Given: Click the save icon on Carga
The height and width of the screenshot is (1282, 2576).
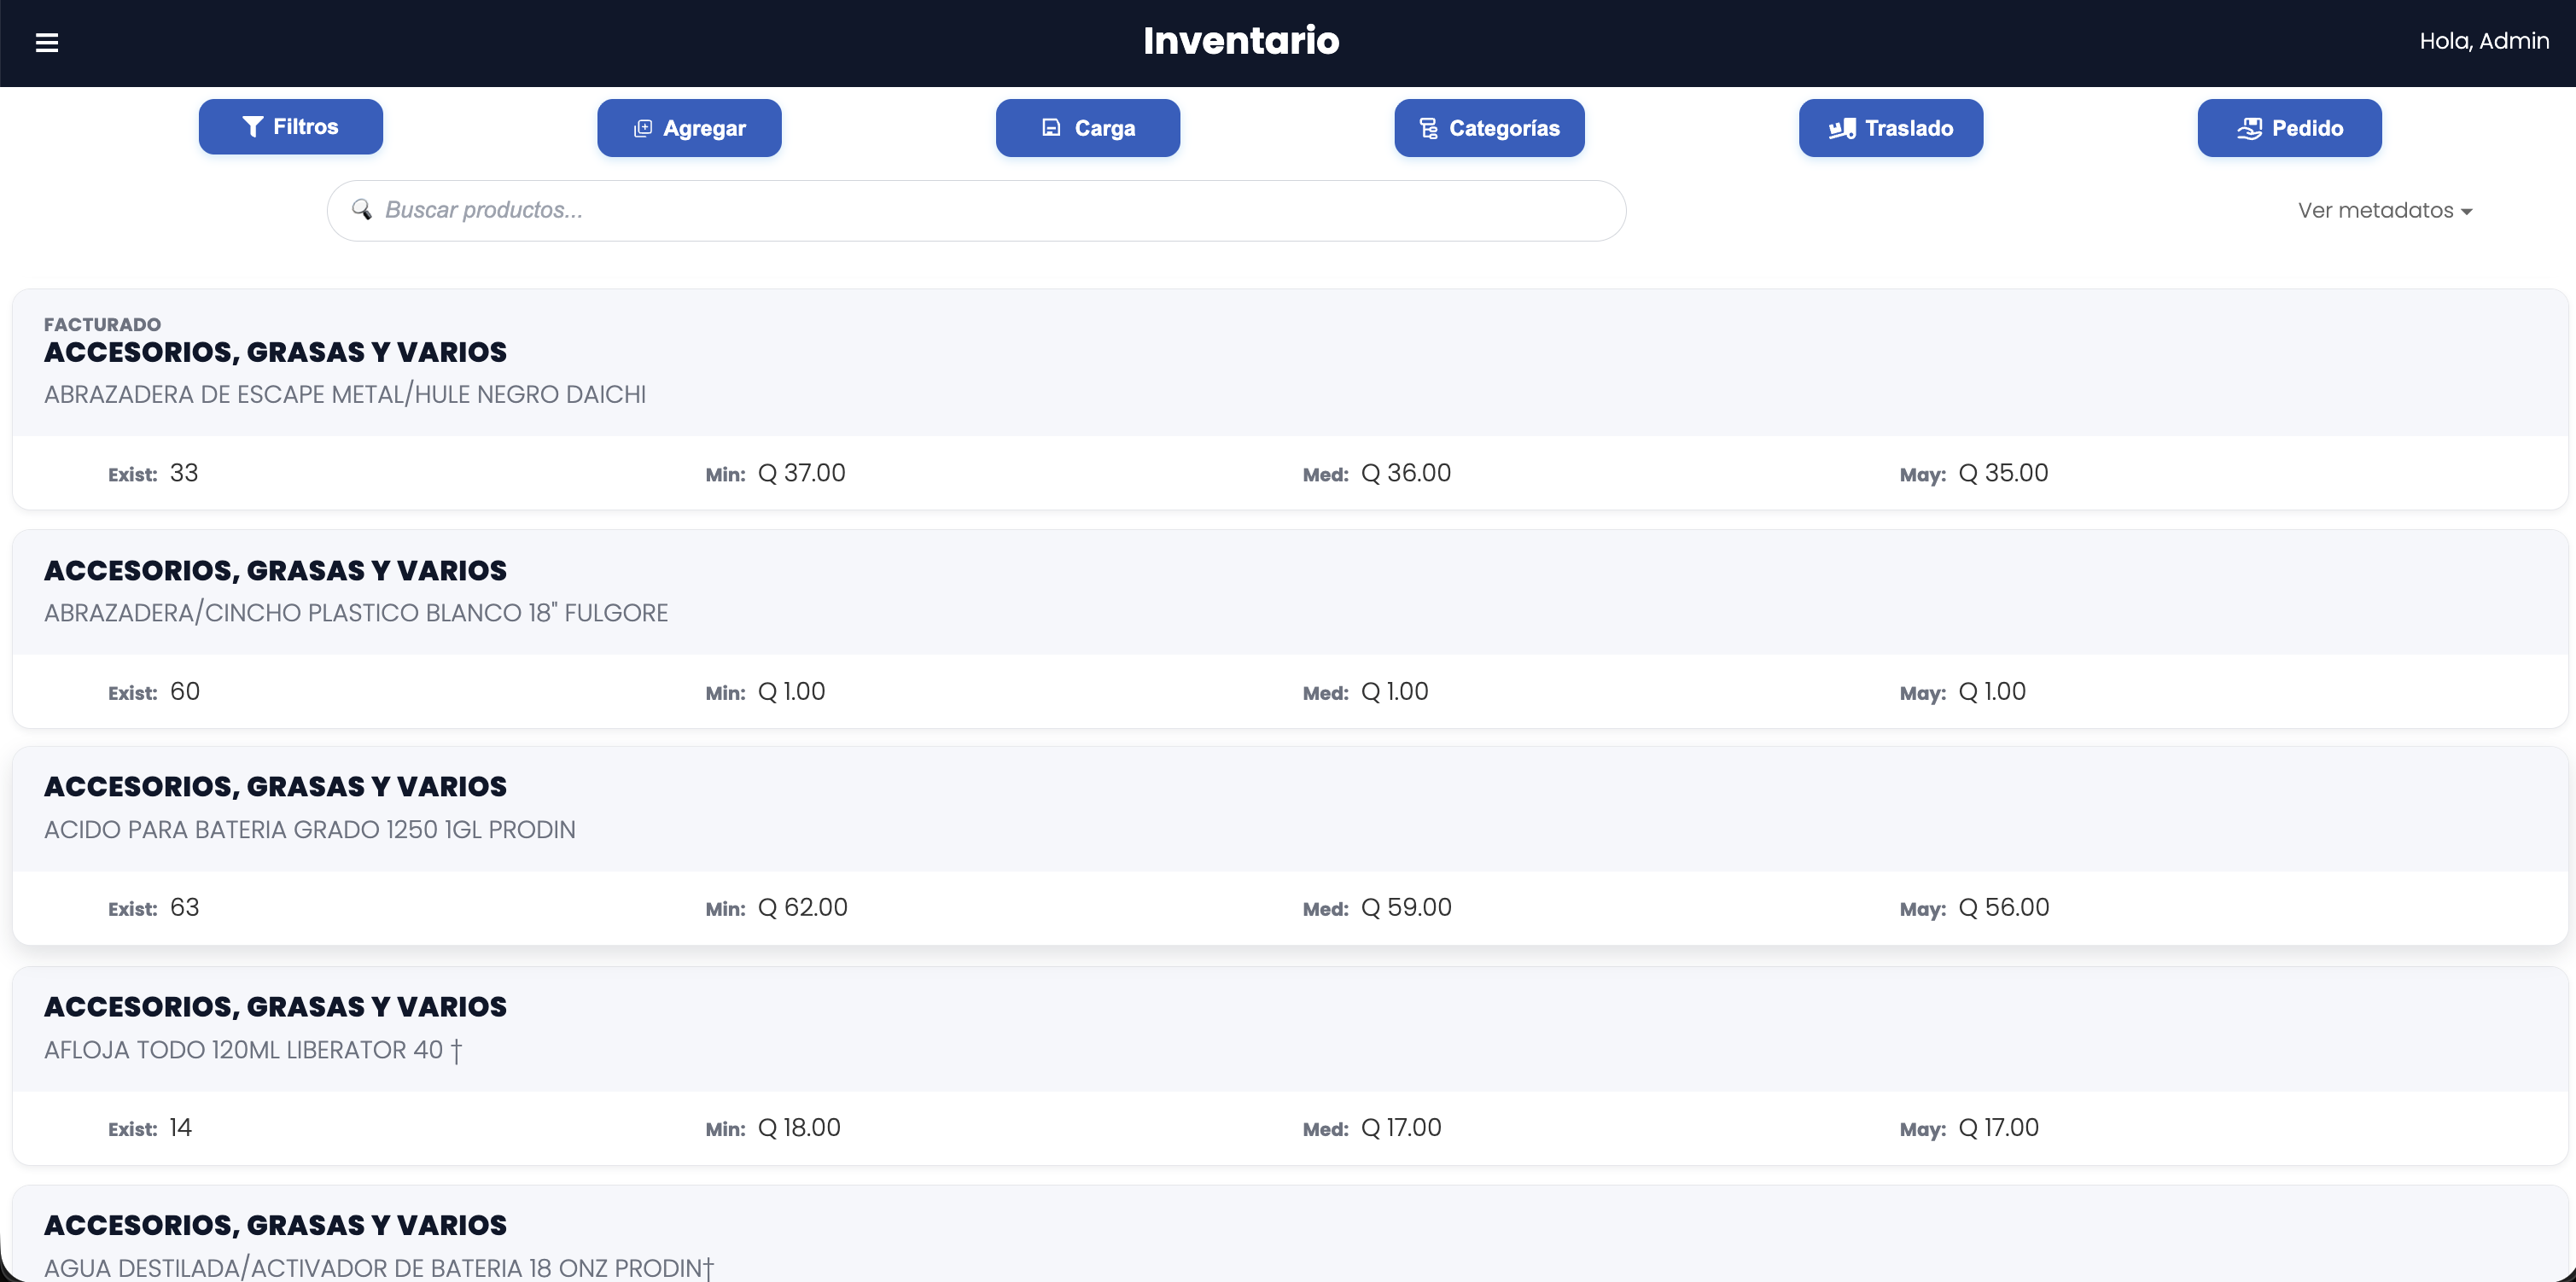Looking at the screenshot, I should (1051, 128).
